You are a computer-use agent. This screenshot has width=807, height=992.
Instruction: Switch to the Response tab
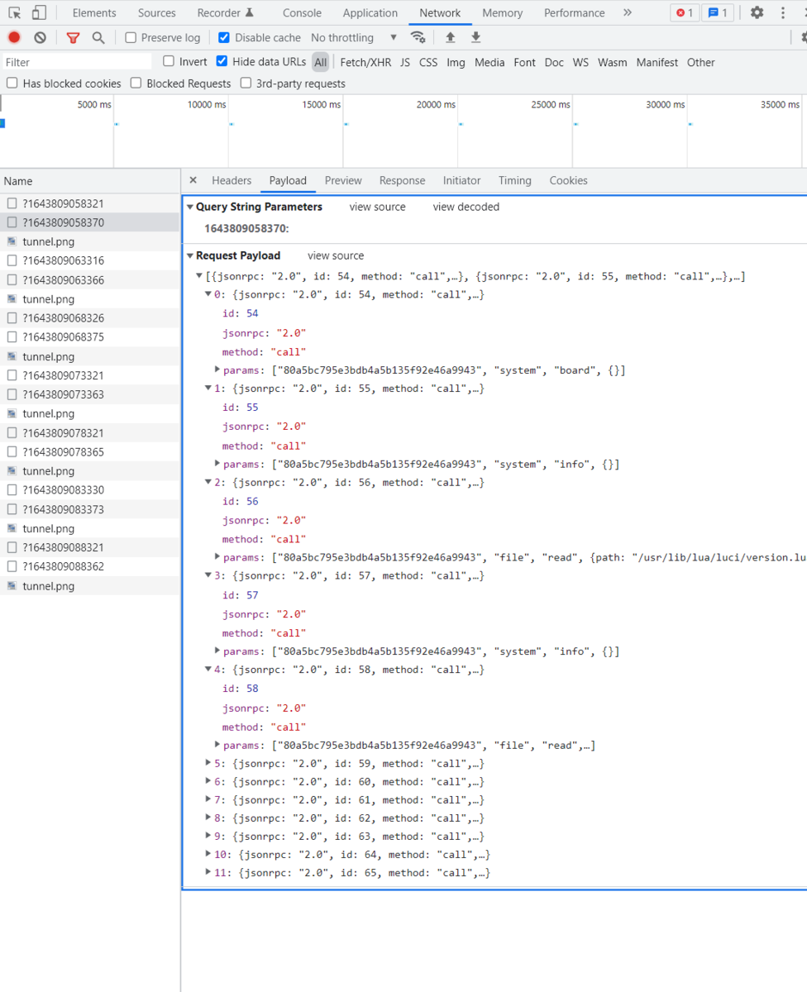point(402,180)
